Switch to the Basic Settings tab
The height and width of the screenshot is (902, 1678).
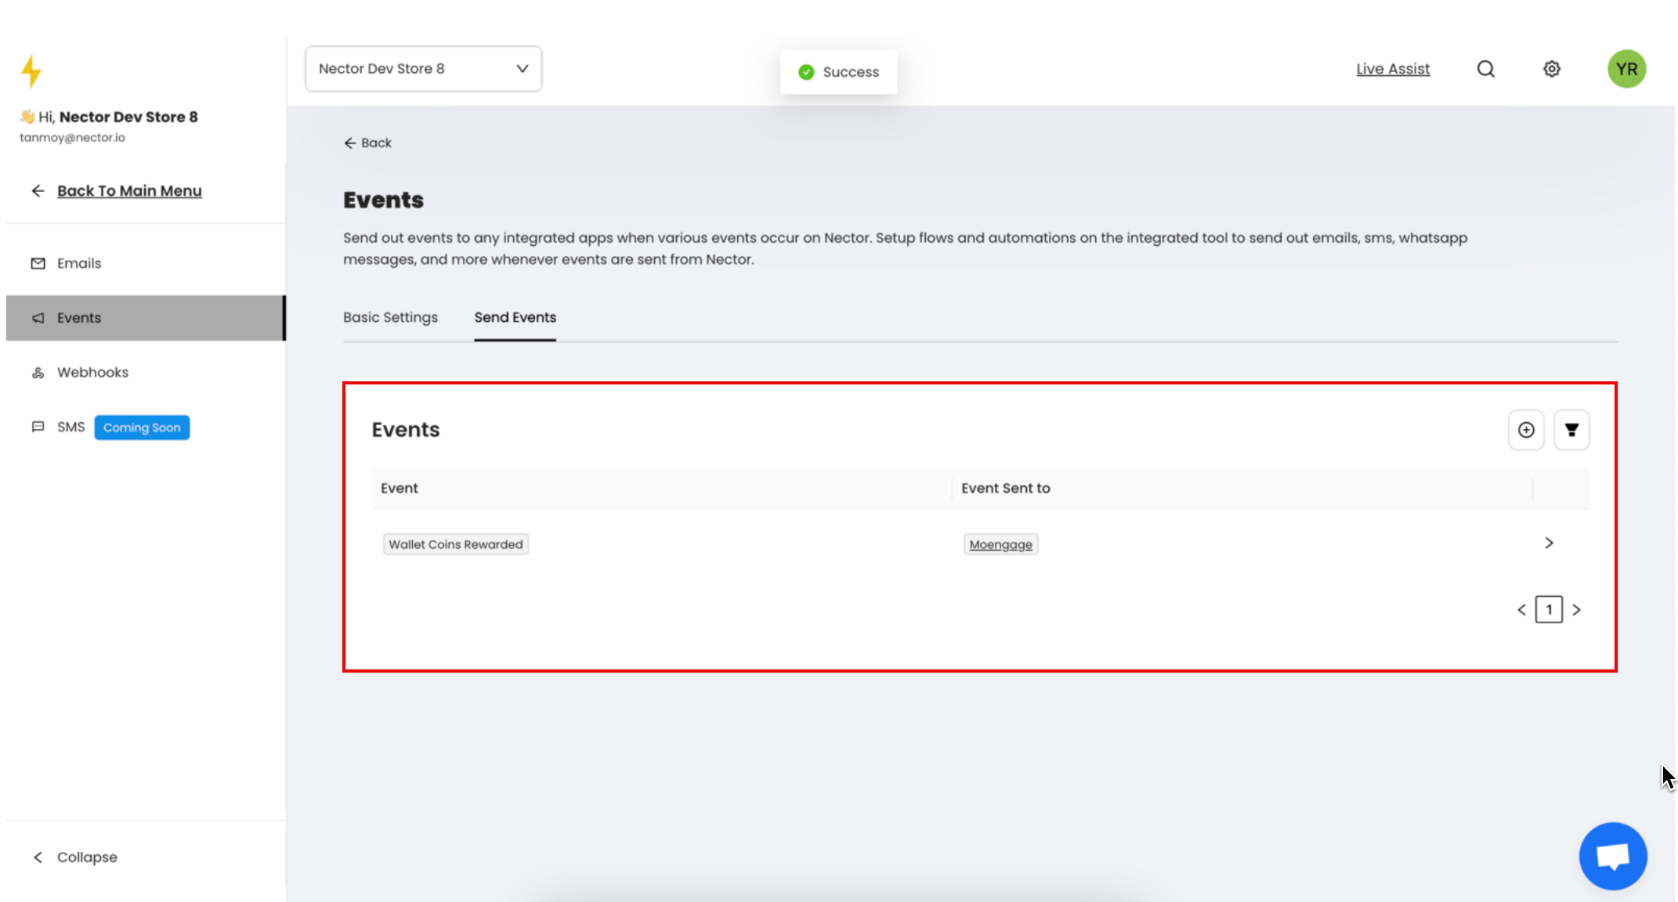[x=390, y=317]
